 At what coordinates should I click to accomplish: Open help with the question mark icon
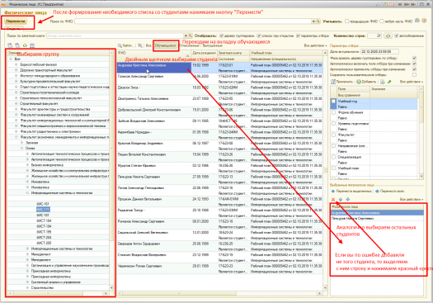(x=425, y=21)
